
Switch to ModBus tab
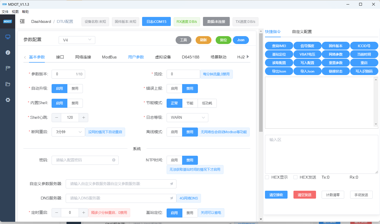tap(109, 57)
